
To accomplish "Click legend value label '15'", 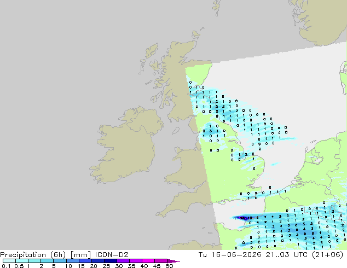I will click(81, 266).
